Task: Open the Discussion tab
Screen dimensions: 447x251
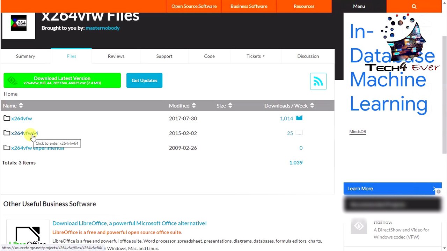Action: 308,56
